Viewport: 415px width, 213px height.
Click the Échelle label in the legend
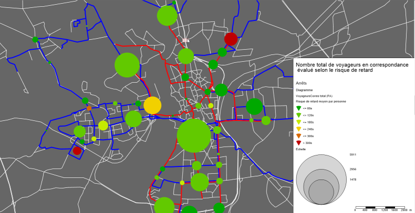300,149
